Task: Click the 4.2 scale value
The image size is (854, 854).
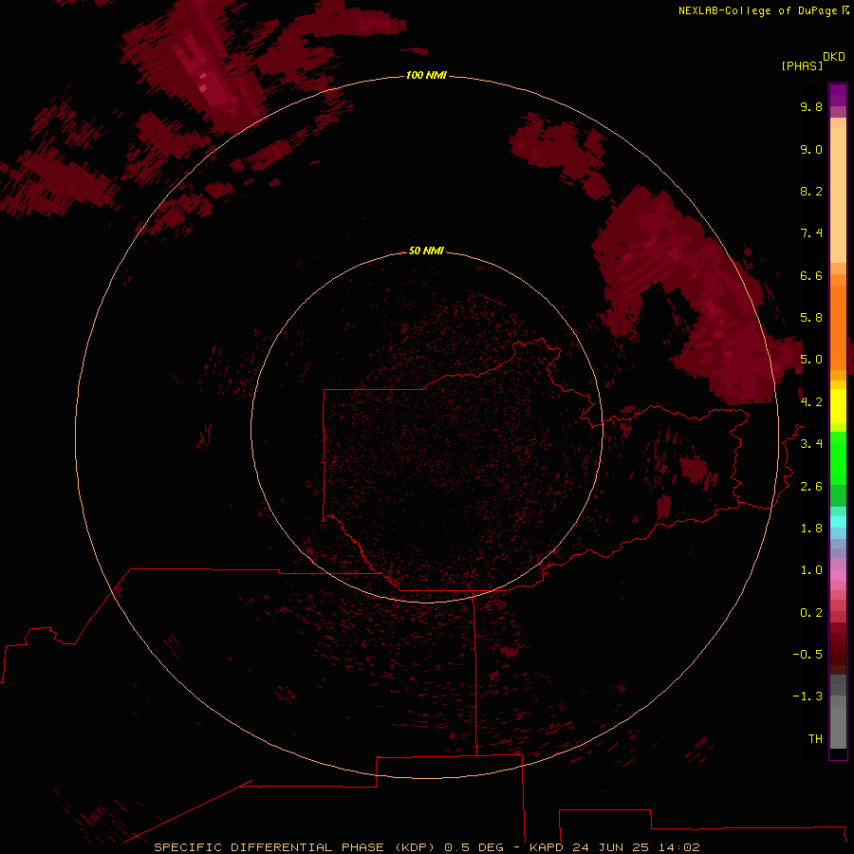Action: click(x=811, y=402)
